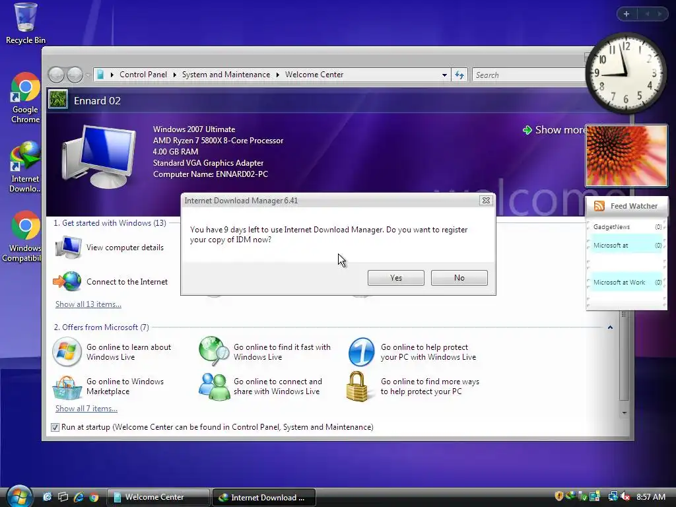Click the Connect to the Internet globe icon
The image size is (676, 507).
[x=67, y=281]
